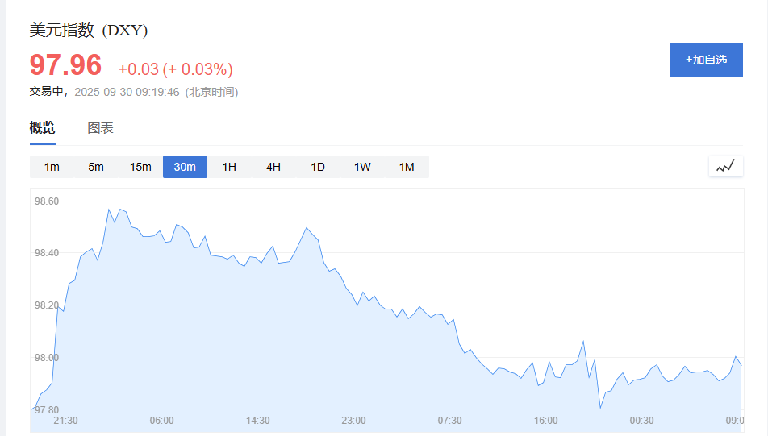
Task: Select the 1M monthly timeframe
Action: click(407, 167)
